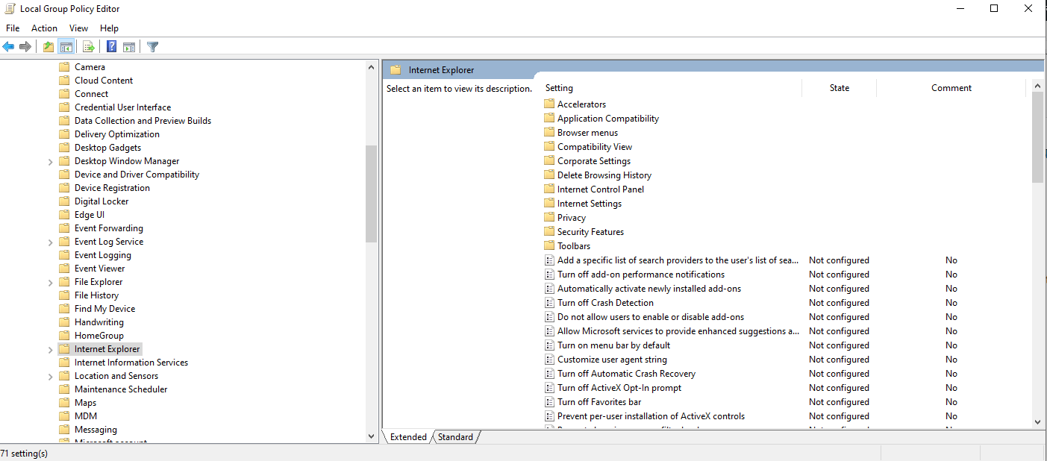
Task: Select Internet Information Services in the tree
Action: (131, 363)
